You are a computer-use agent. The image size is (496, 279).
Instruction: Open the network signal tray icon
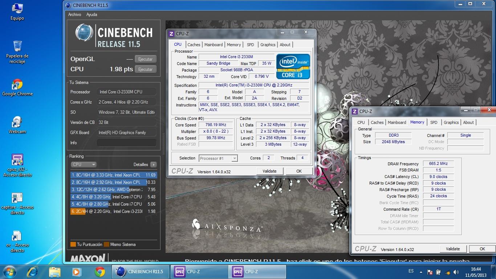pyautogui.click(x=447, y=272)
